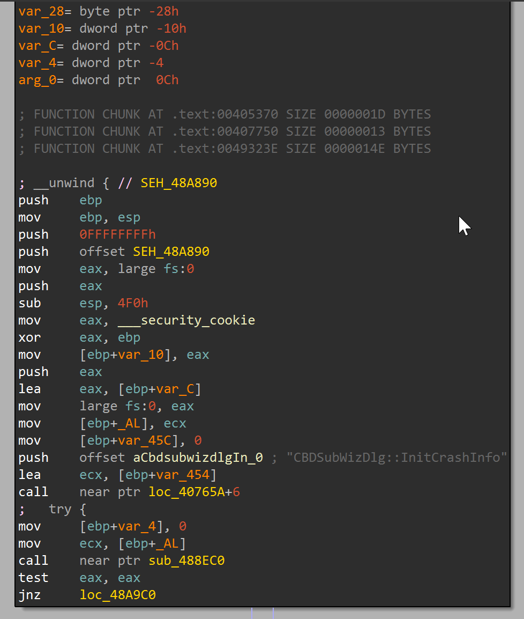Viewport: 524px width, 619px height.
Task: Click the "try {" comment line
Action: pos(67,509)
